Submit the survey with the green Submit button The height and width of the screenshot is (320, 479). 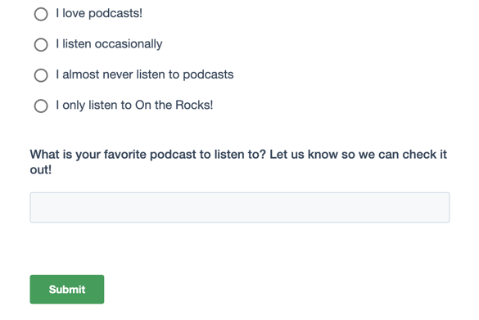[67, 289]
